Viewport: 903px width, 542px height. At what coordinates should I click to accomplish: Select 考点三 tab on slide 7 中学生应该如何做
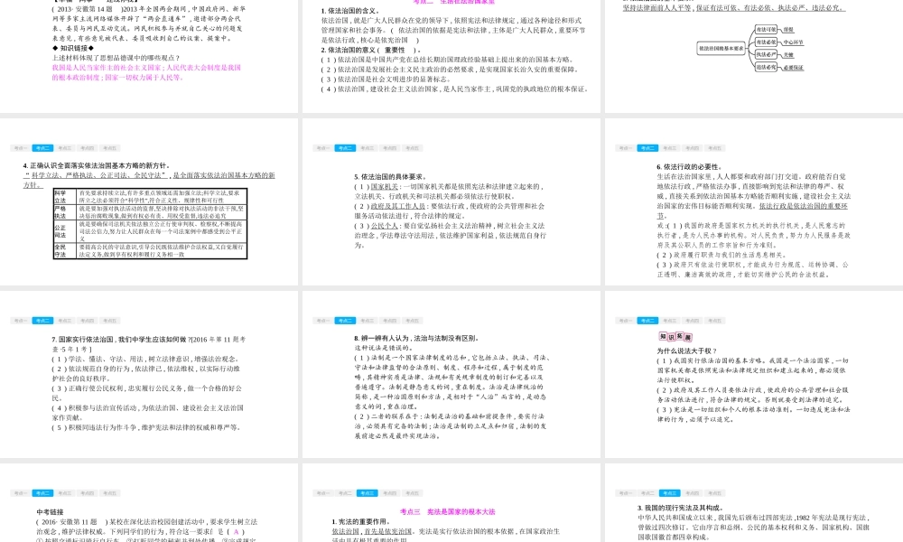coord(65,321)
